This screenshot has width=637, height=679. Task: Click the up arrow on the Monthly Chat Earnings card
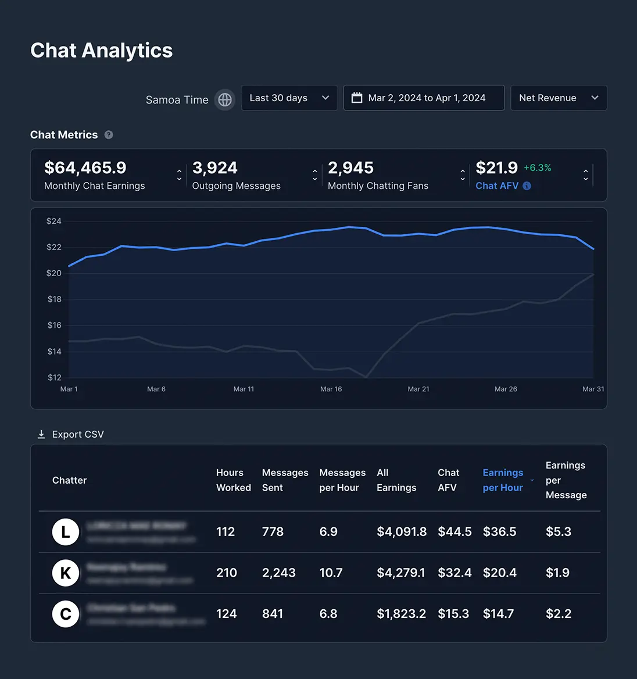coord(178,172)
